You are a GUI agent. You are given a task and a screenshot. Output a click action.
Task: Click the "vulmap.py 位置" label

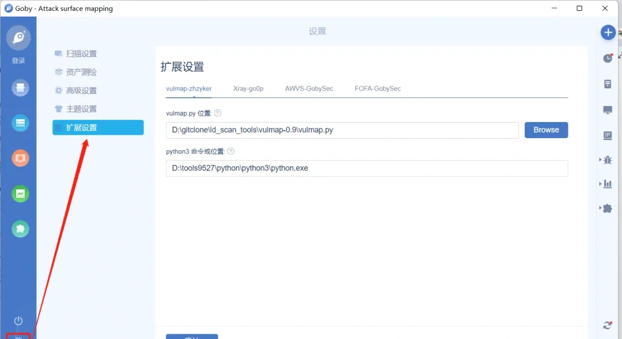(x=189, y=113)
